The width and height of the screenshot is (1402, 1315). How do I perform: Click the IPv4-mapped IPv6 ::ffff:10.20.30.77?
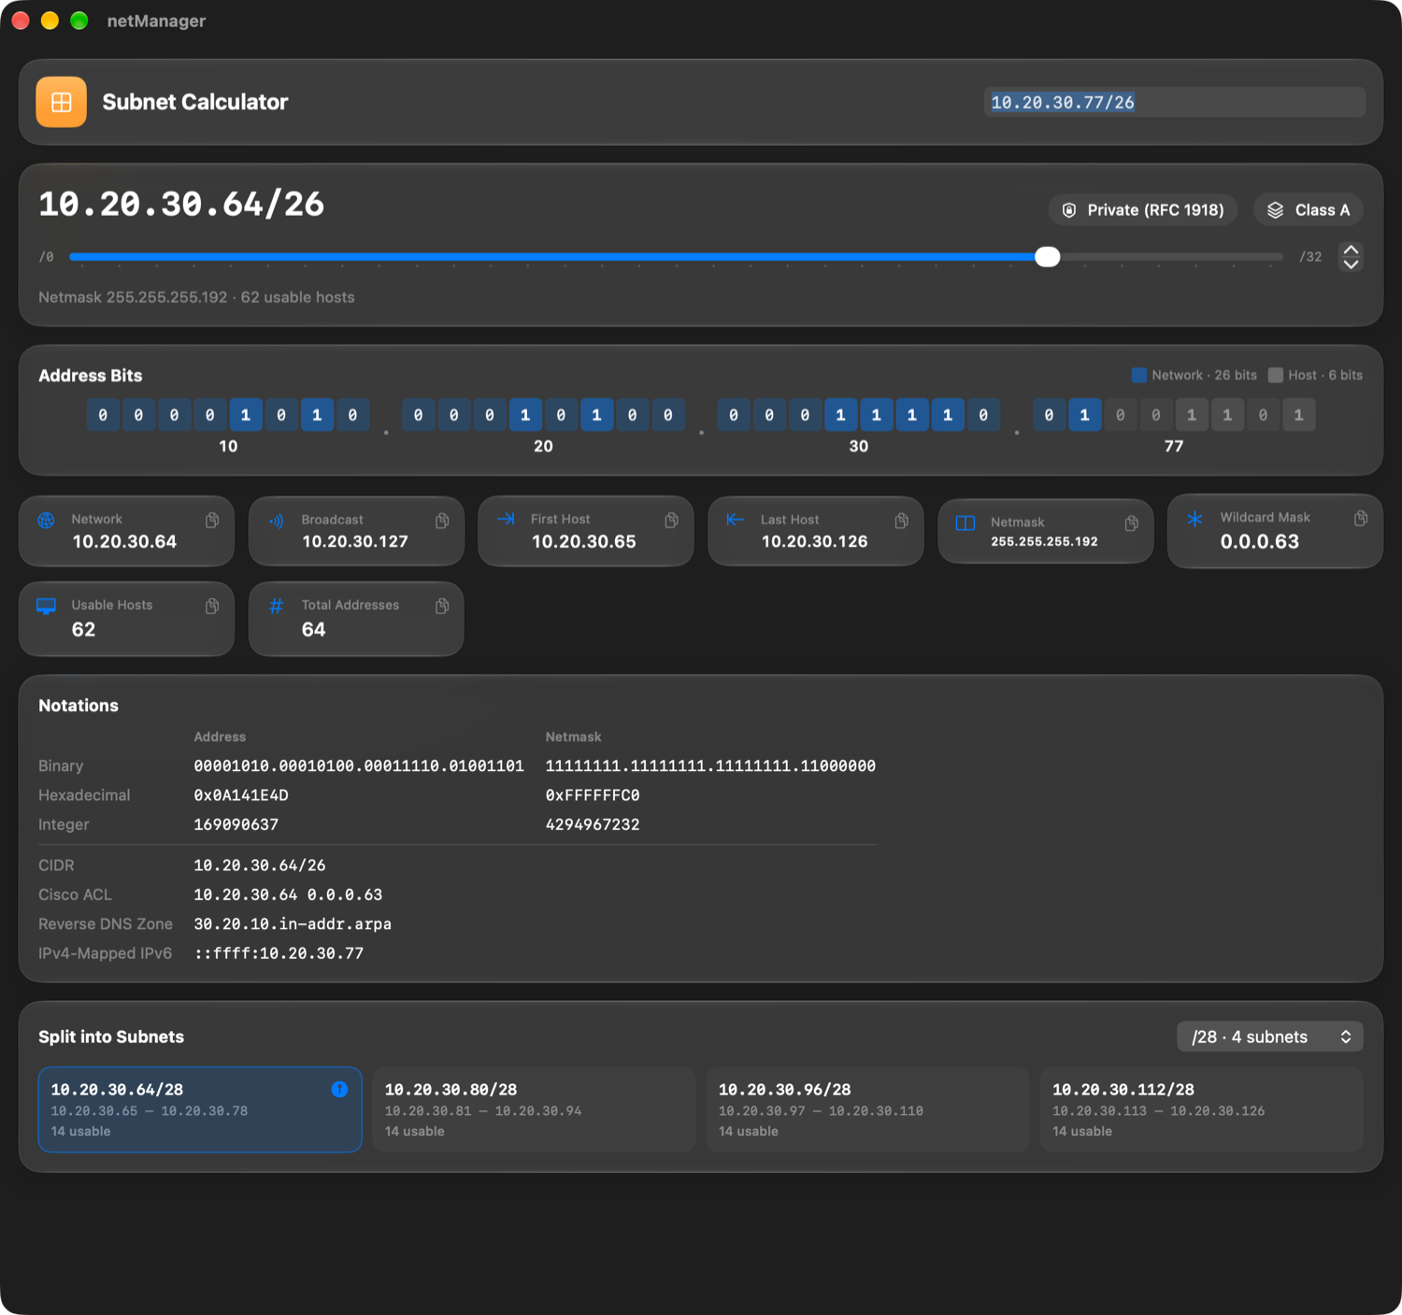coord(279,953)
